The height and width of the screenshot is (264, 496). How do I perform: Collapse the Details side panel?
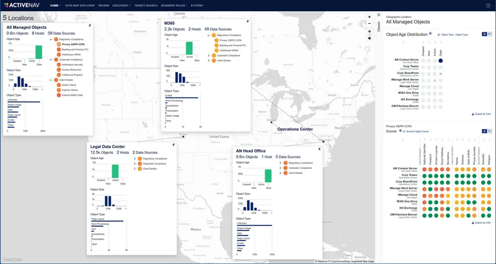pos(379,16)
